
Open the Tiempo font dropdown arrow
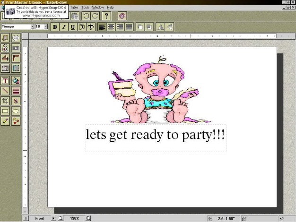pos(32,26)
